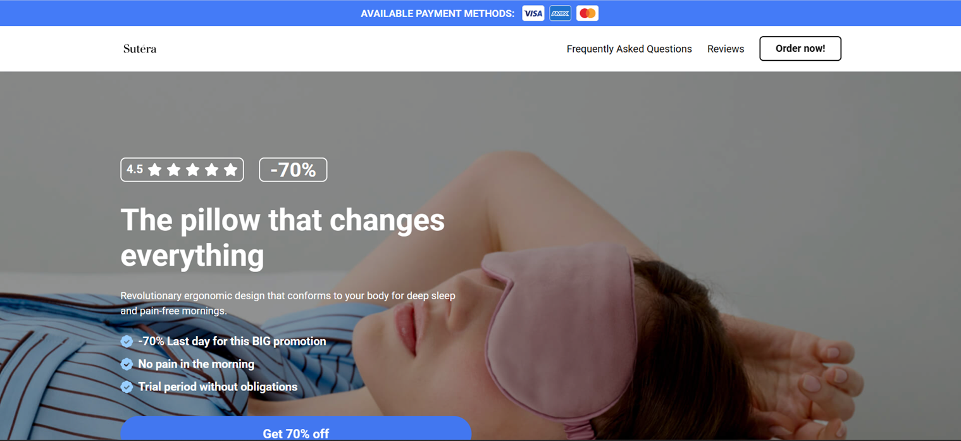The image size is (961, 441).
Task: Click the first rating star
Action: (x=154, y=170)
